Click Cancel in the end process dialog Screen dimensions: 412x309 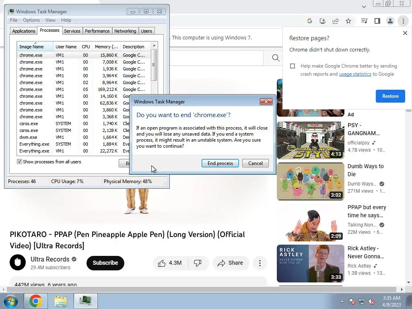tap(255, 163)
